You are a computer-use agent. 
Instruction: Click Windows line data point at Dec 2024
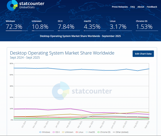(x=48, y=68)
